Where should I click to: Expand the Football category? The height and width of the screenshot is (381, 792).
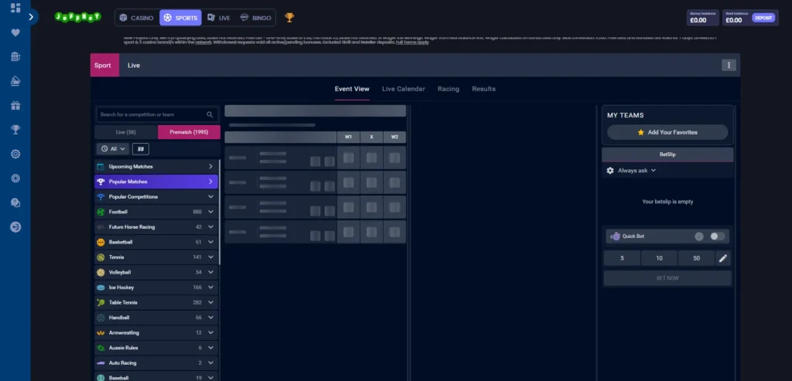(156, 212)
